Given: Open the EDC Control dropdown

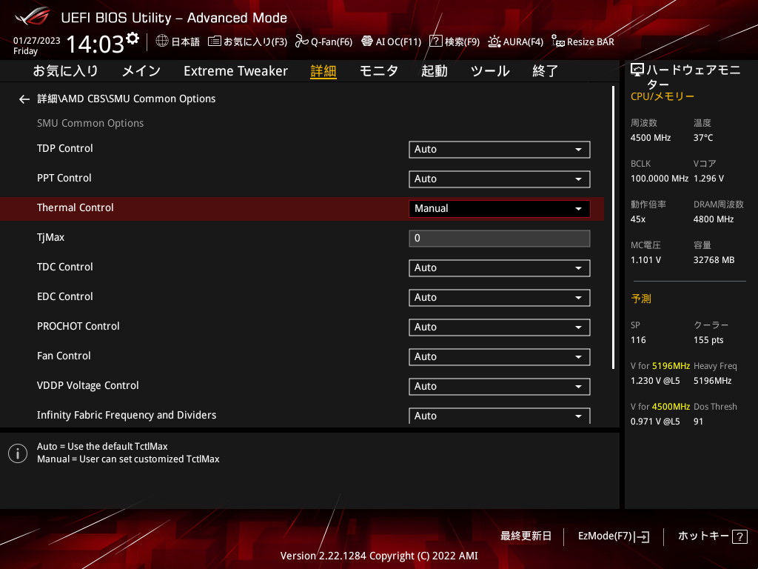Looking at the screenshot, I should [500, 298].
